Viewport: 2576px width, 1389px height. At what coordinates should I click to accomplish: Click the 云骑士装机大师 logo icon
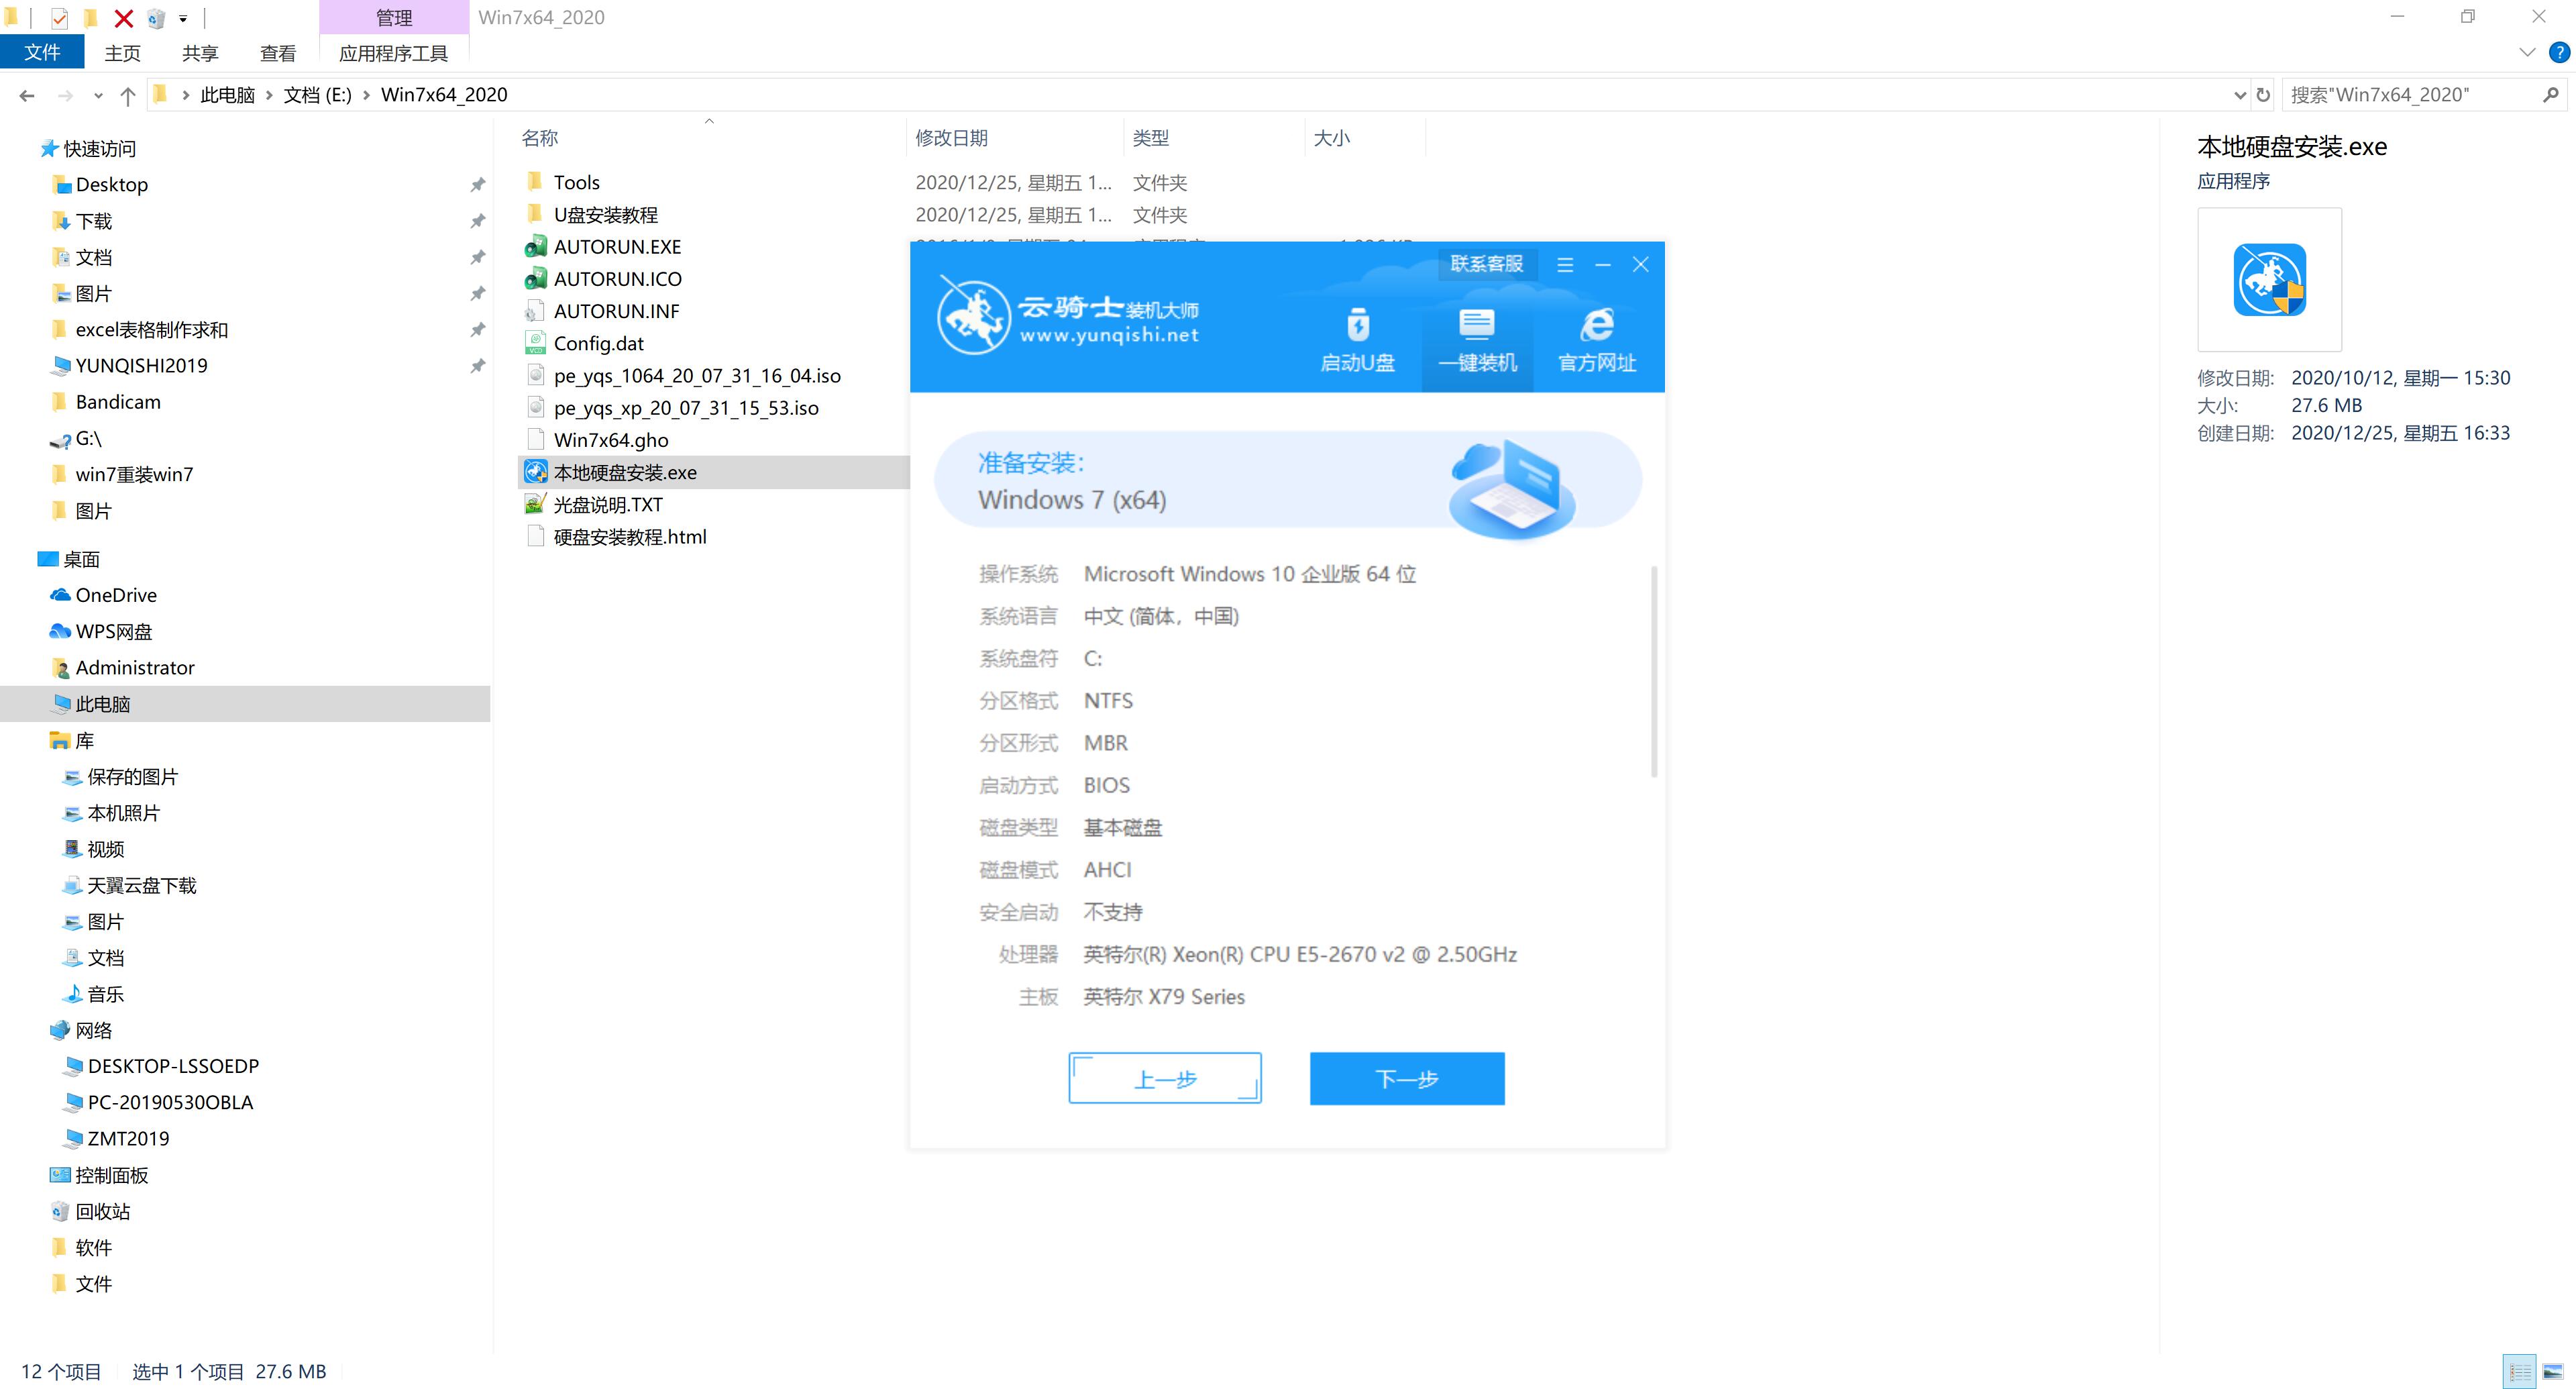coord(969,320)
